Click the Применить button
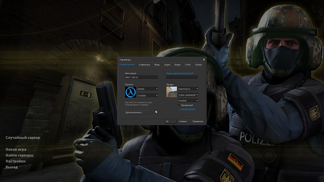Screen dimensions: 324x182 tap(198, 121)
